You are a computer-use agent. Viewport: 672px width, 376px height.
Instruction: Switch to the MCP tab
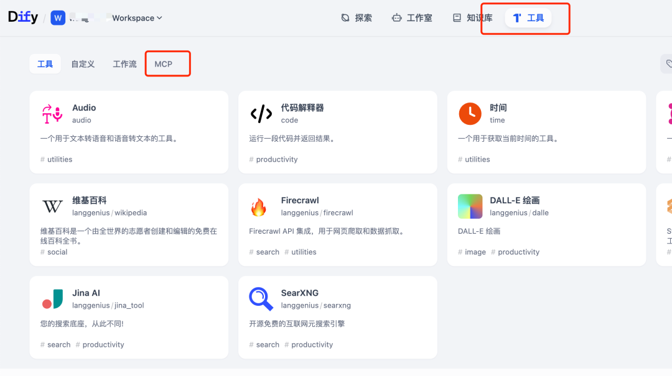pos(163,64)
